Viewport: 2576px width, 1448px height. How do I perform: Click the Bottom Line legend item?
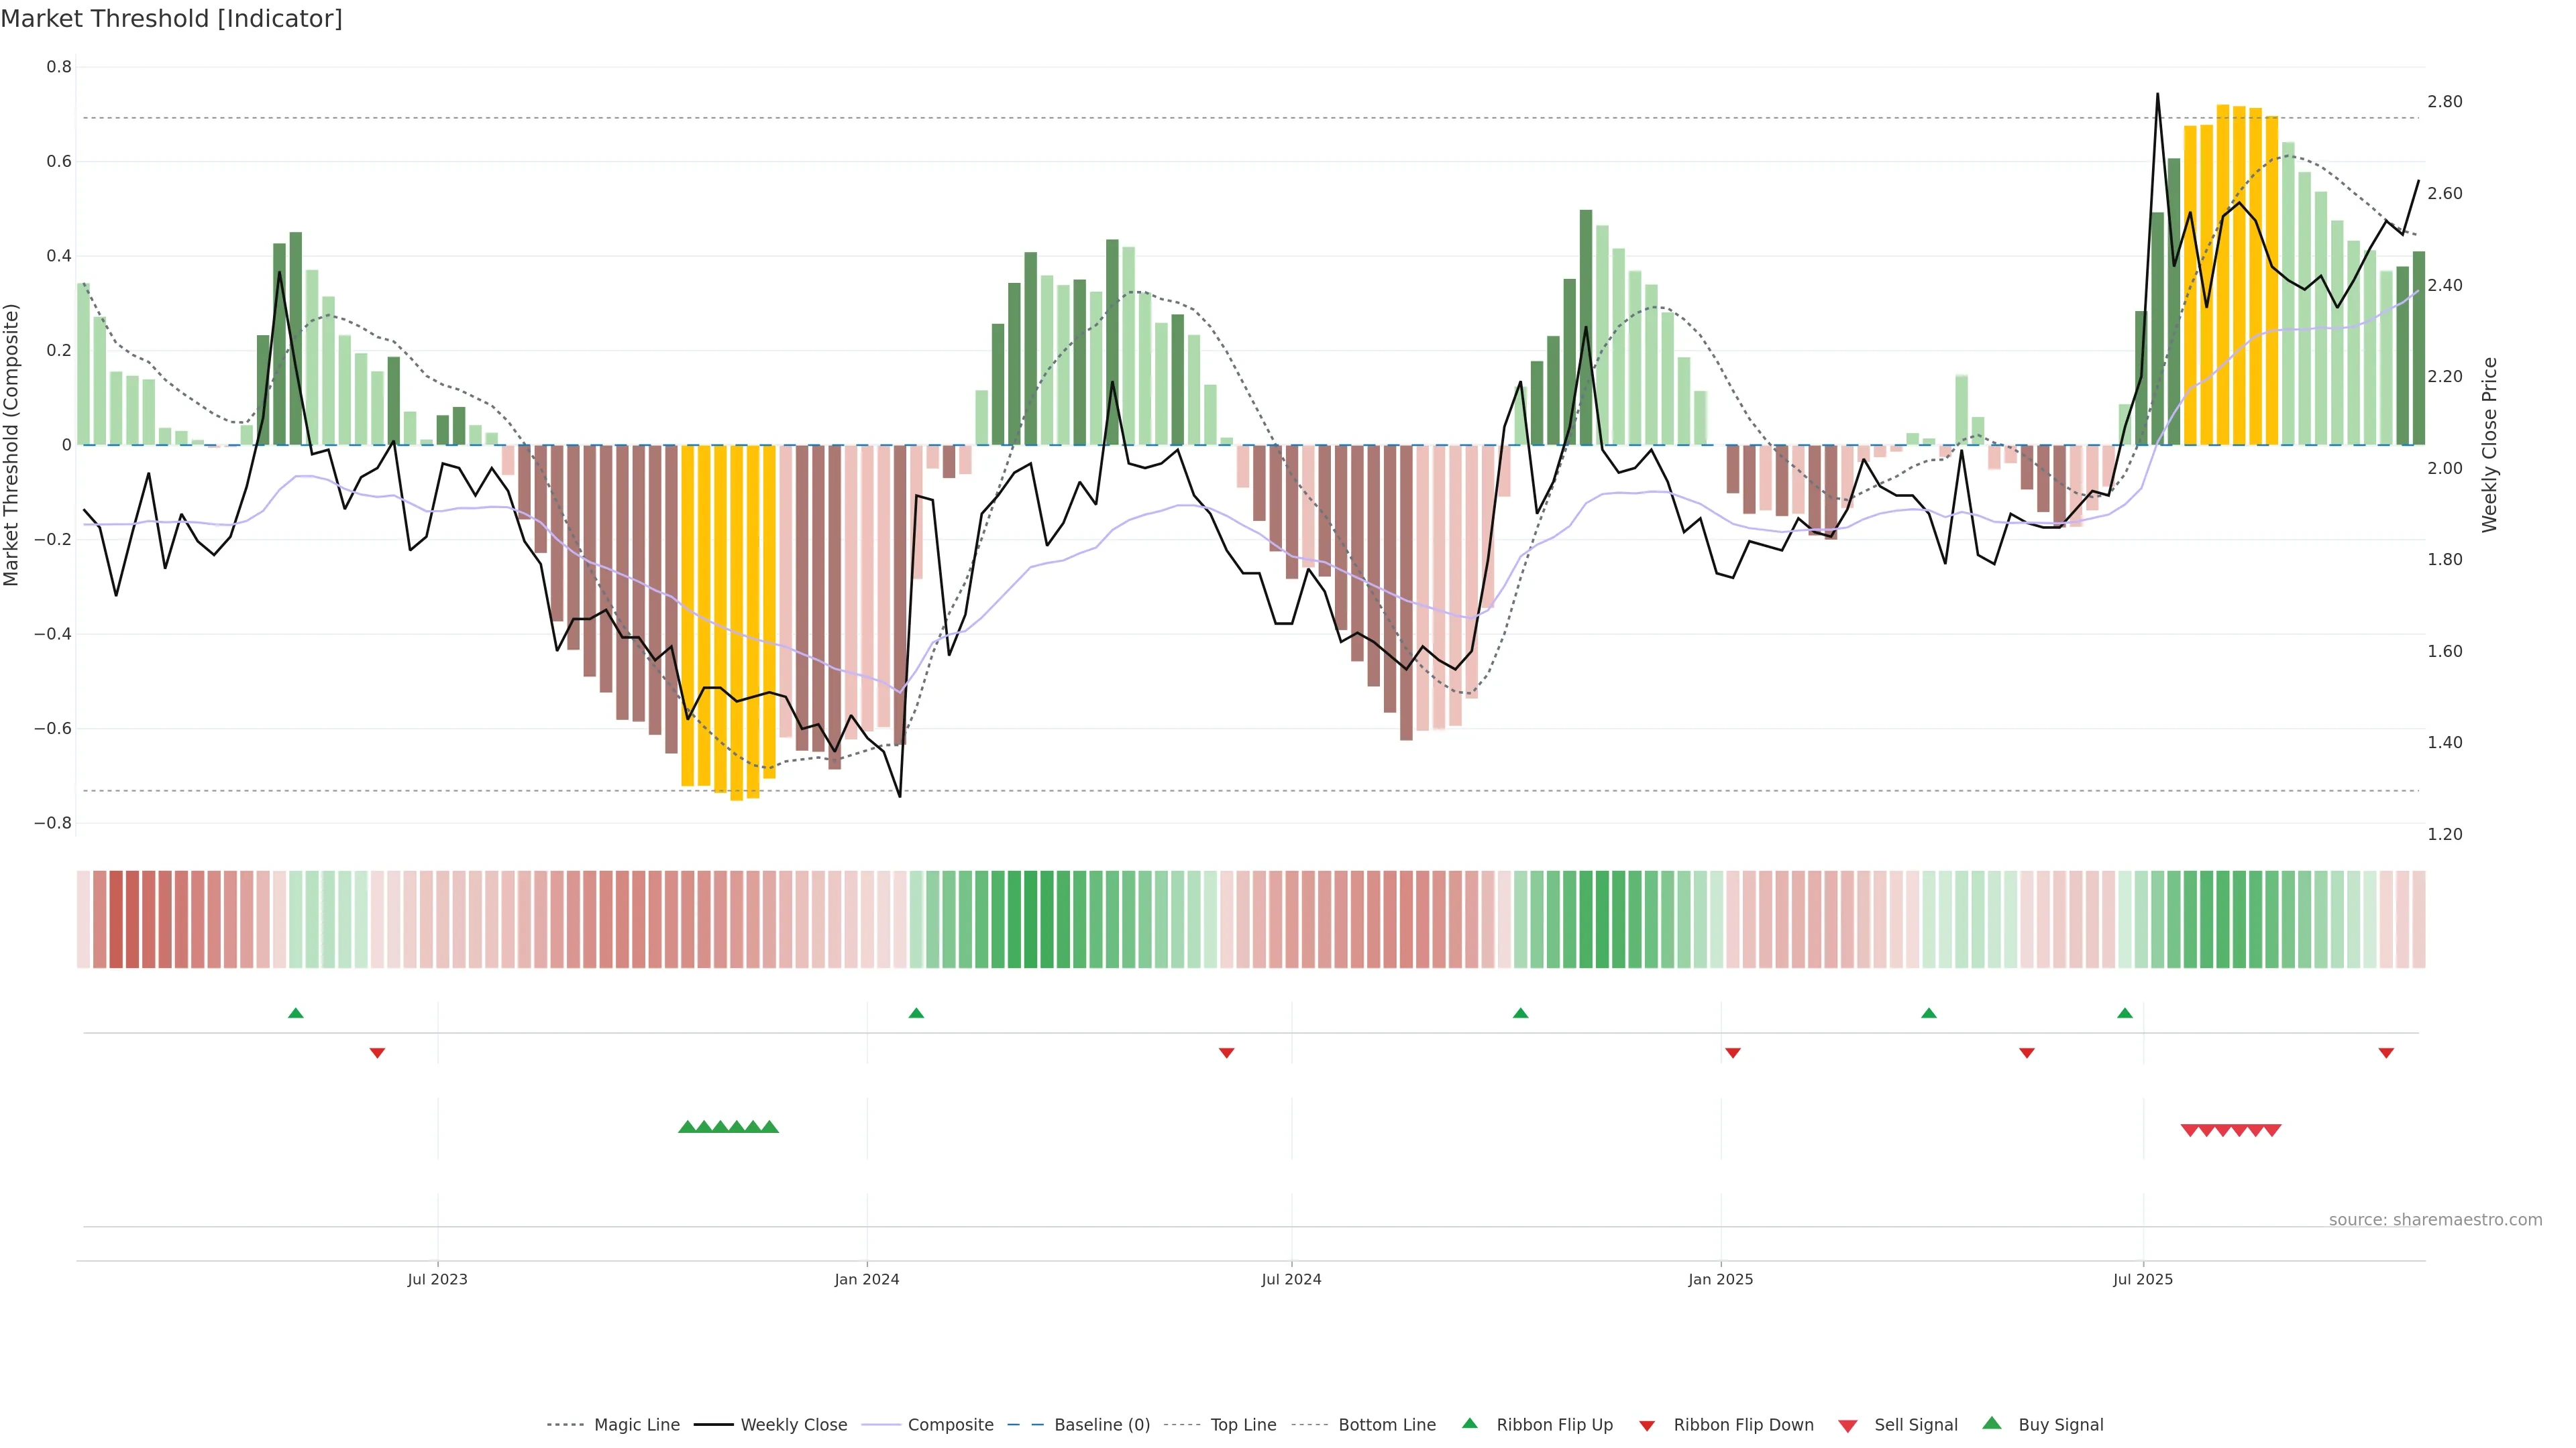click(1386, 1425)
